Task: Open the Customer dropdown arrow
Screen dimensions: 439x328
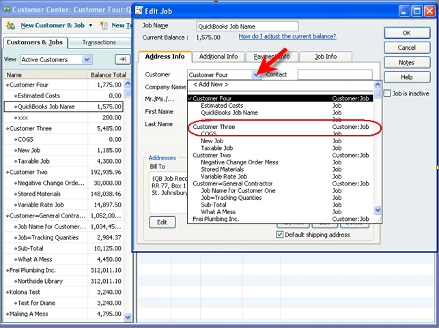Action: (256, 74)
